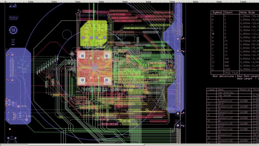Click the Hole Size column header

(247, 12)
